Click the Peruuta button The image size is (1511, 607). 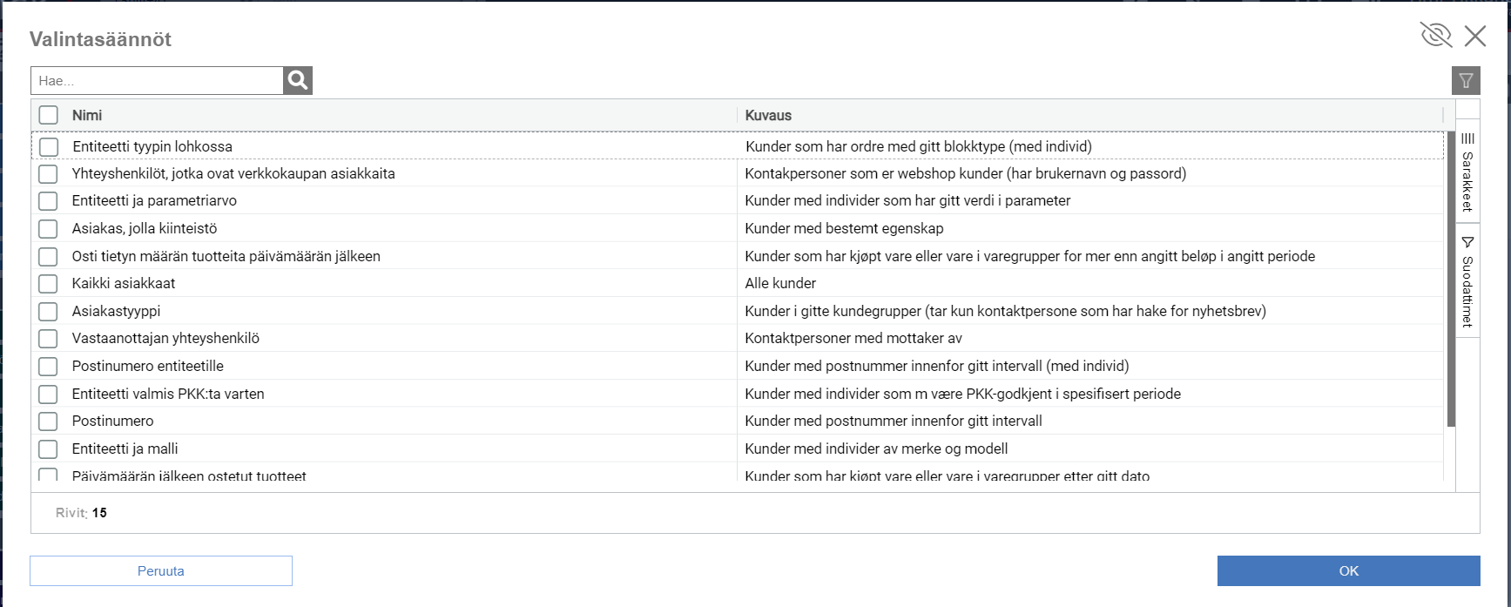[x=161, y=571]
